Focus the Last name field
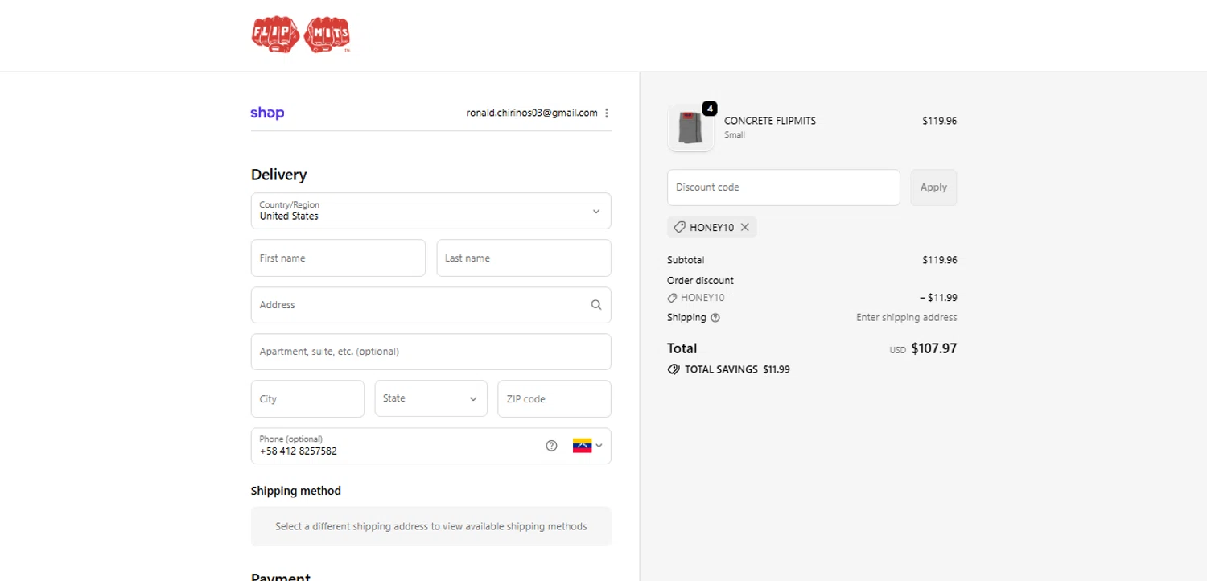1207x581 pixels. (x=524, y=258)
